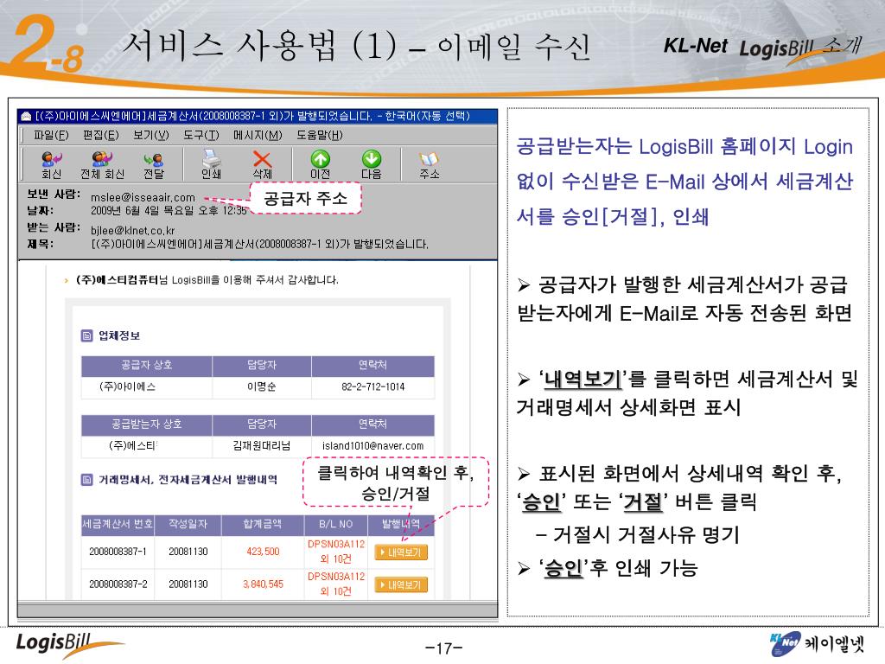Click the total amount 3,840,545

(263, 584)
